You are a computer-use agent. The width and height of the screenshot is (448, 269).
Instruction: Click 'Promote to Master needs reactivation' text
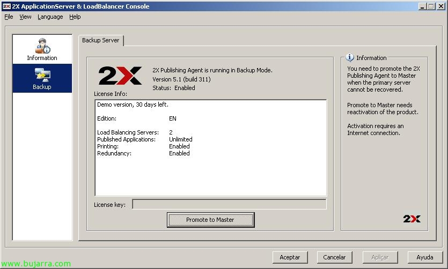click(x=383, y=108)
